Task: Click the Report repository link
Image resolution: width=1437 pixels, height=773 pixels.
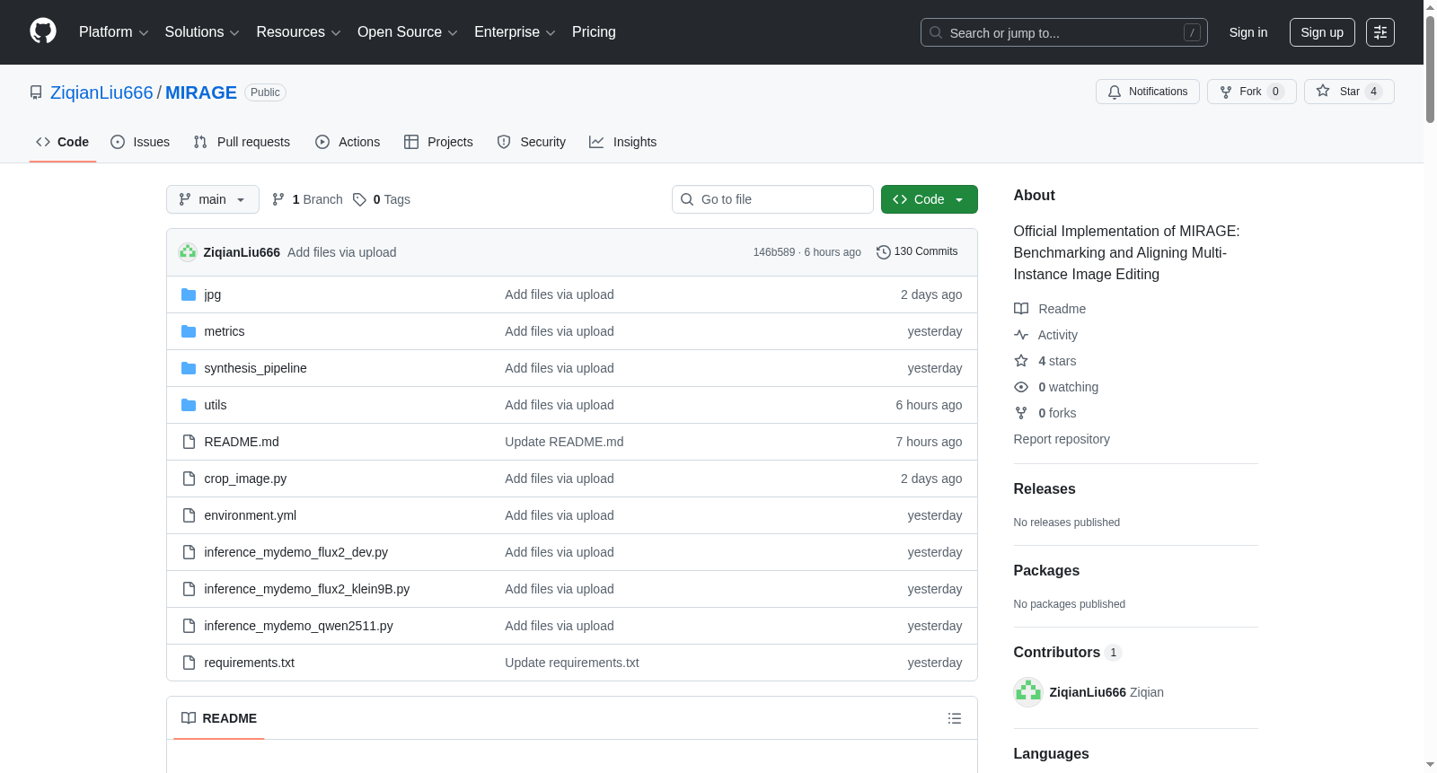Action: 1062,439
